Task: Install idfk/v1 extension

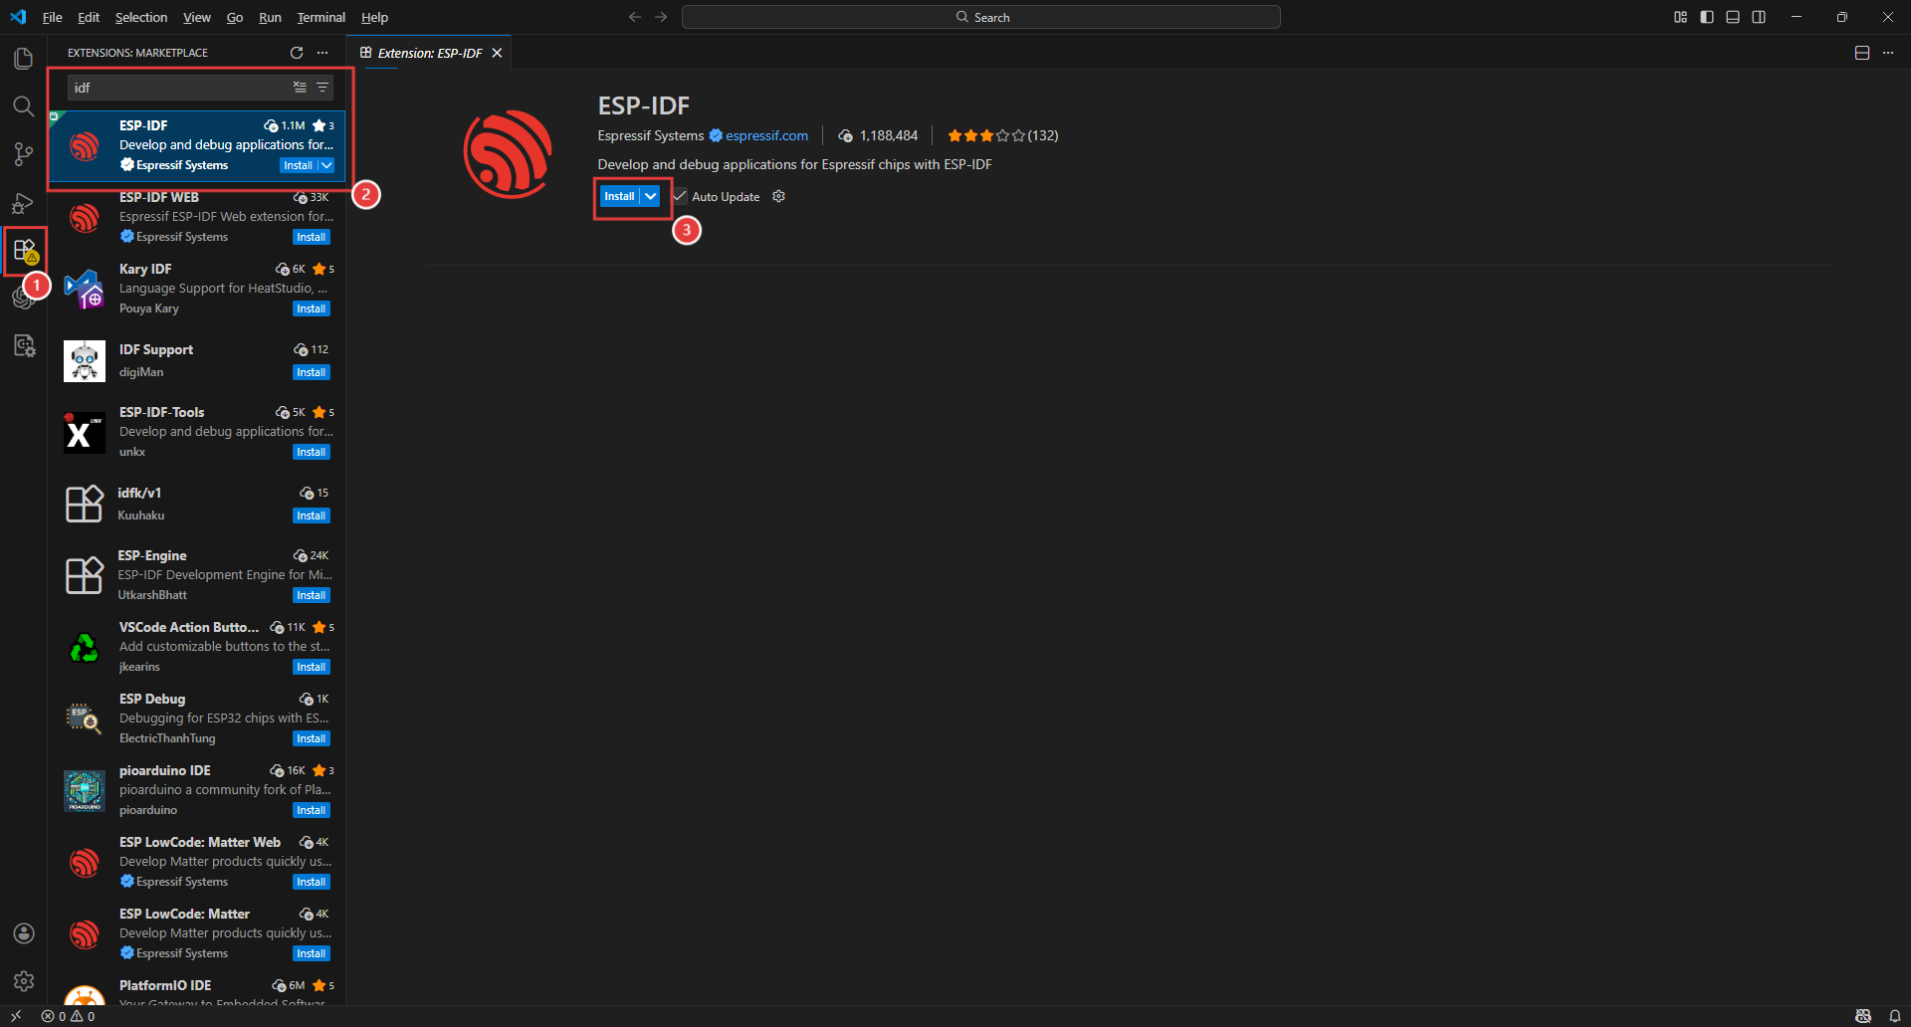Action: [312, 515]
